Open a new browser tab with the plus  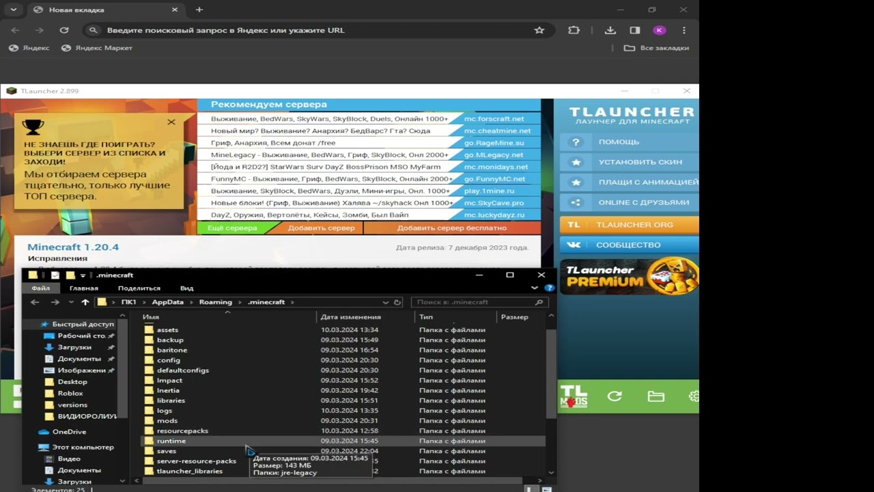(199, 10)
